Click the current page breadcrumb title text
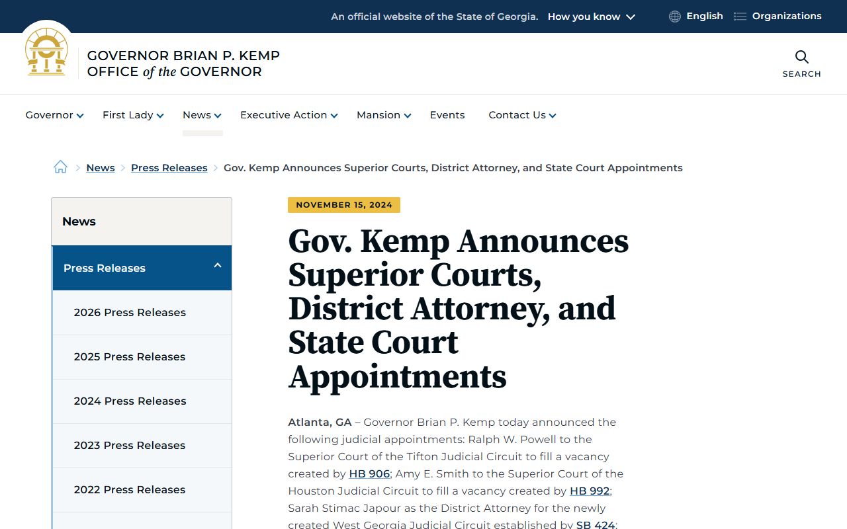Screen dimensions: 847x529 coord(453,168)
